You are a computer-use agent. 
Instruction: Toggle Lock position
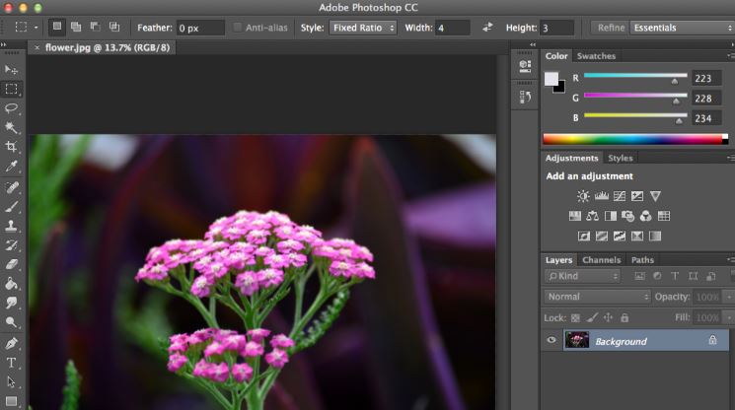point(608,317)
